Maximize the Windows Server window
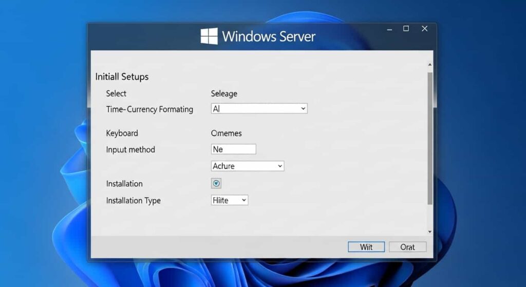This screenshot has width=526, height=287. click(x=406, y=29)
